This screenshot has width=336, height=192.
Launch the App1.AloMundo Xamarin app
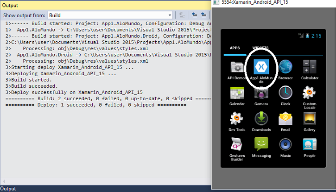[x=261, y=71]
